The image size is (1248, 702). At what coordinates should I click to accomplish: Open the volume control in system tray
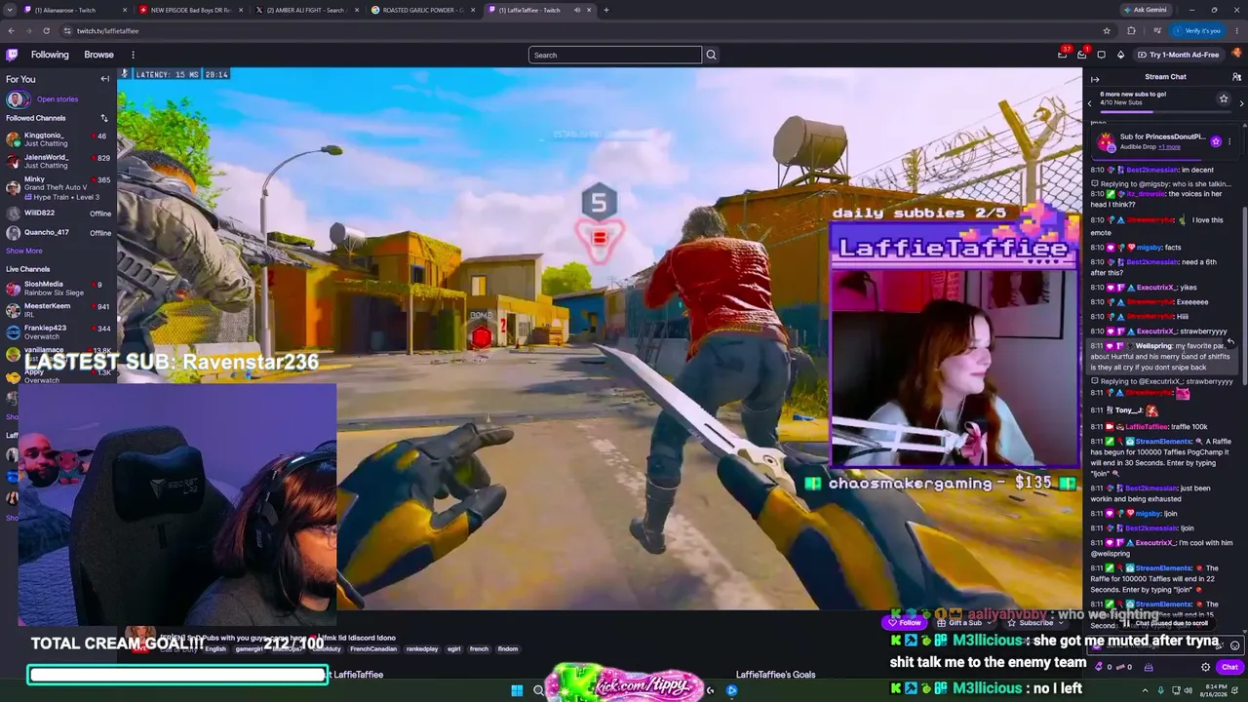[1188, 690]
